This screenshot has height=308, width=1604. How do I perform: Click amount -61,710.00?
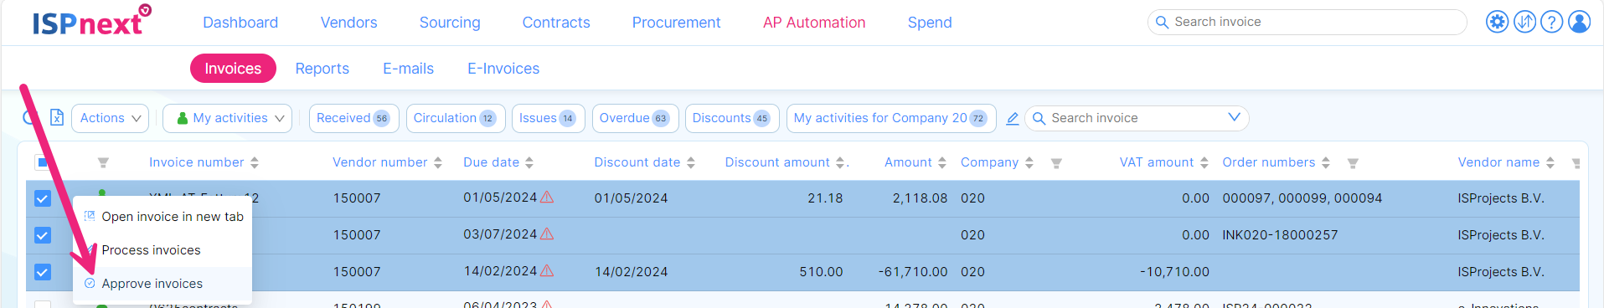pyautogui.click(x=913, y=272)
